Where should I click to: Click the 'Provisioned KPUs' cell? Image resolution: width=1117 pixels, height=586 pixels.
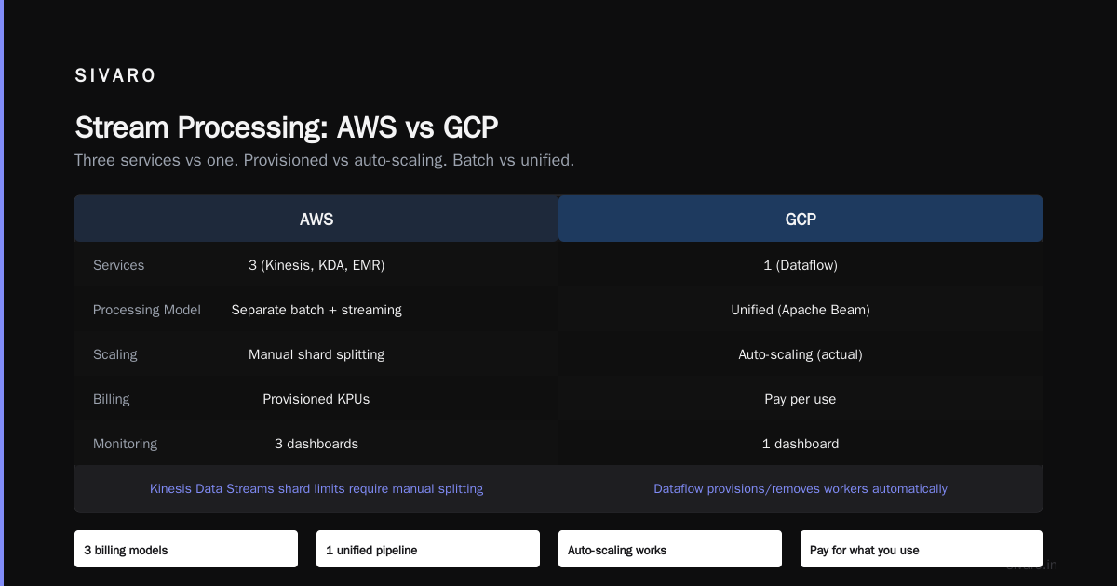tap(316, 399)
